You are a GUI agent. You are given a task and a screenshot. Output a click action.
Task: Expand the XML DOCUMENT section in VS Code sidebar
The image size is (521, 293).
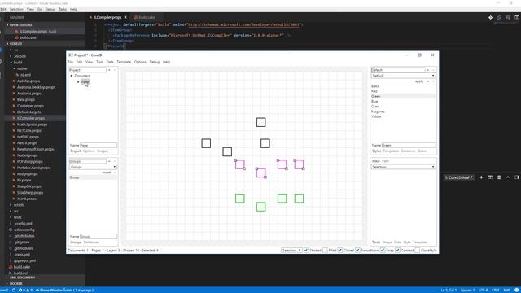(x=22, y=278)
